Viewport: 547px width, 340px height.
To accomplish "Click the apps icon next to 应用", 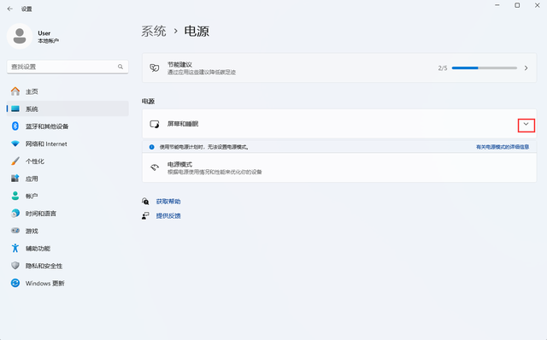I will 15,179.
